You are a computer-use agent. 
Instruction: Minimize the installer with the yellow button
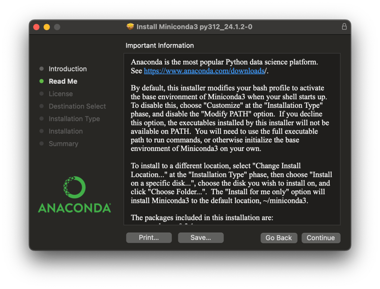(47, 27)
